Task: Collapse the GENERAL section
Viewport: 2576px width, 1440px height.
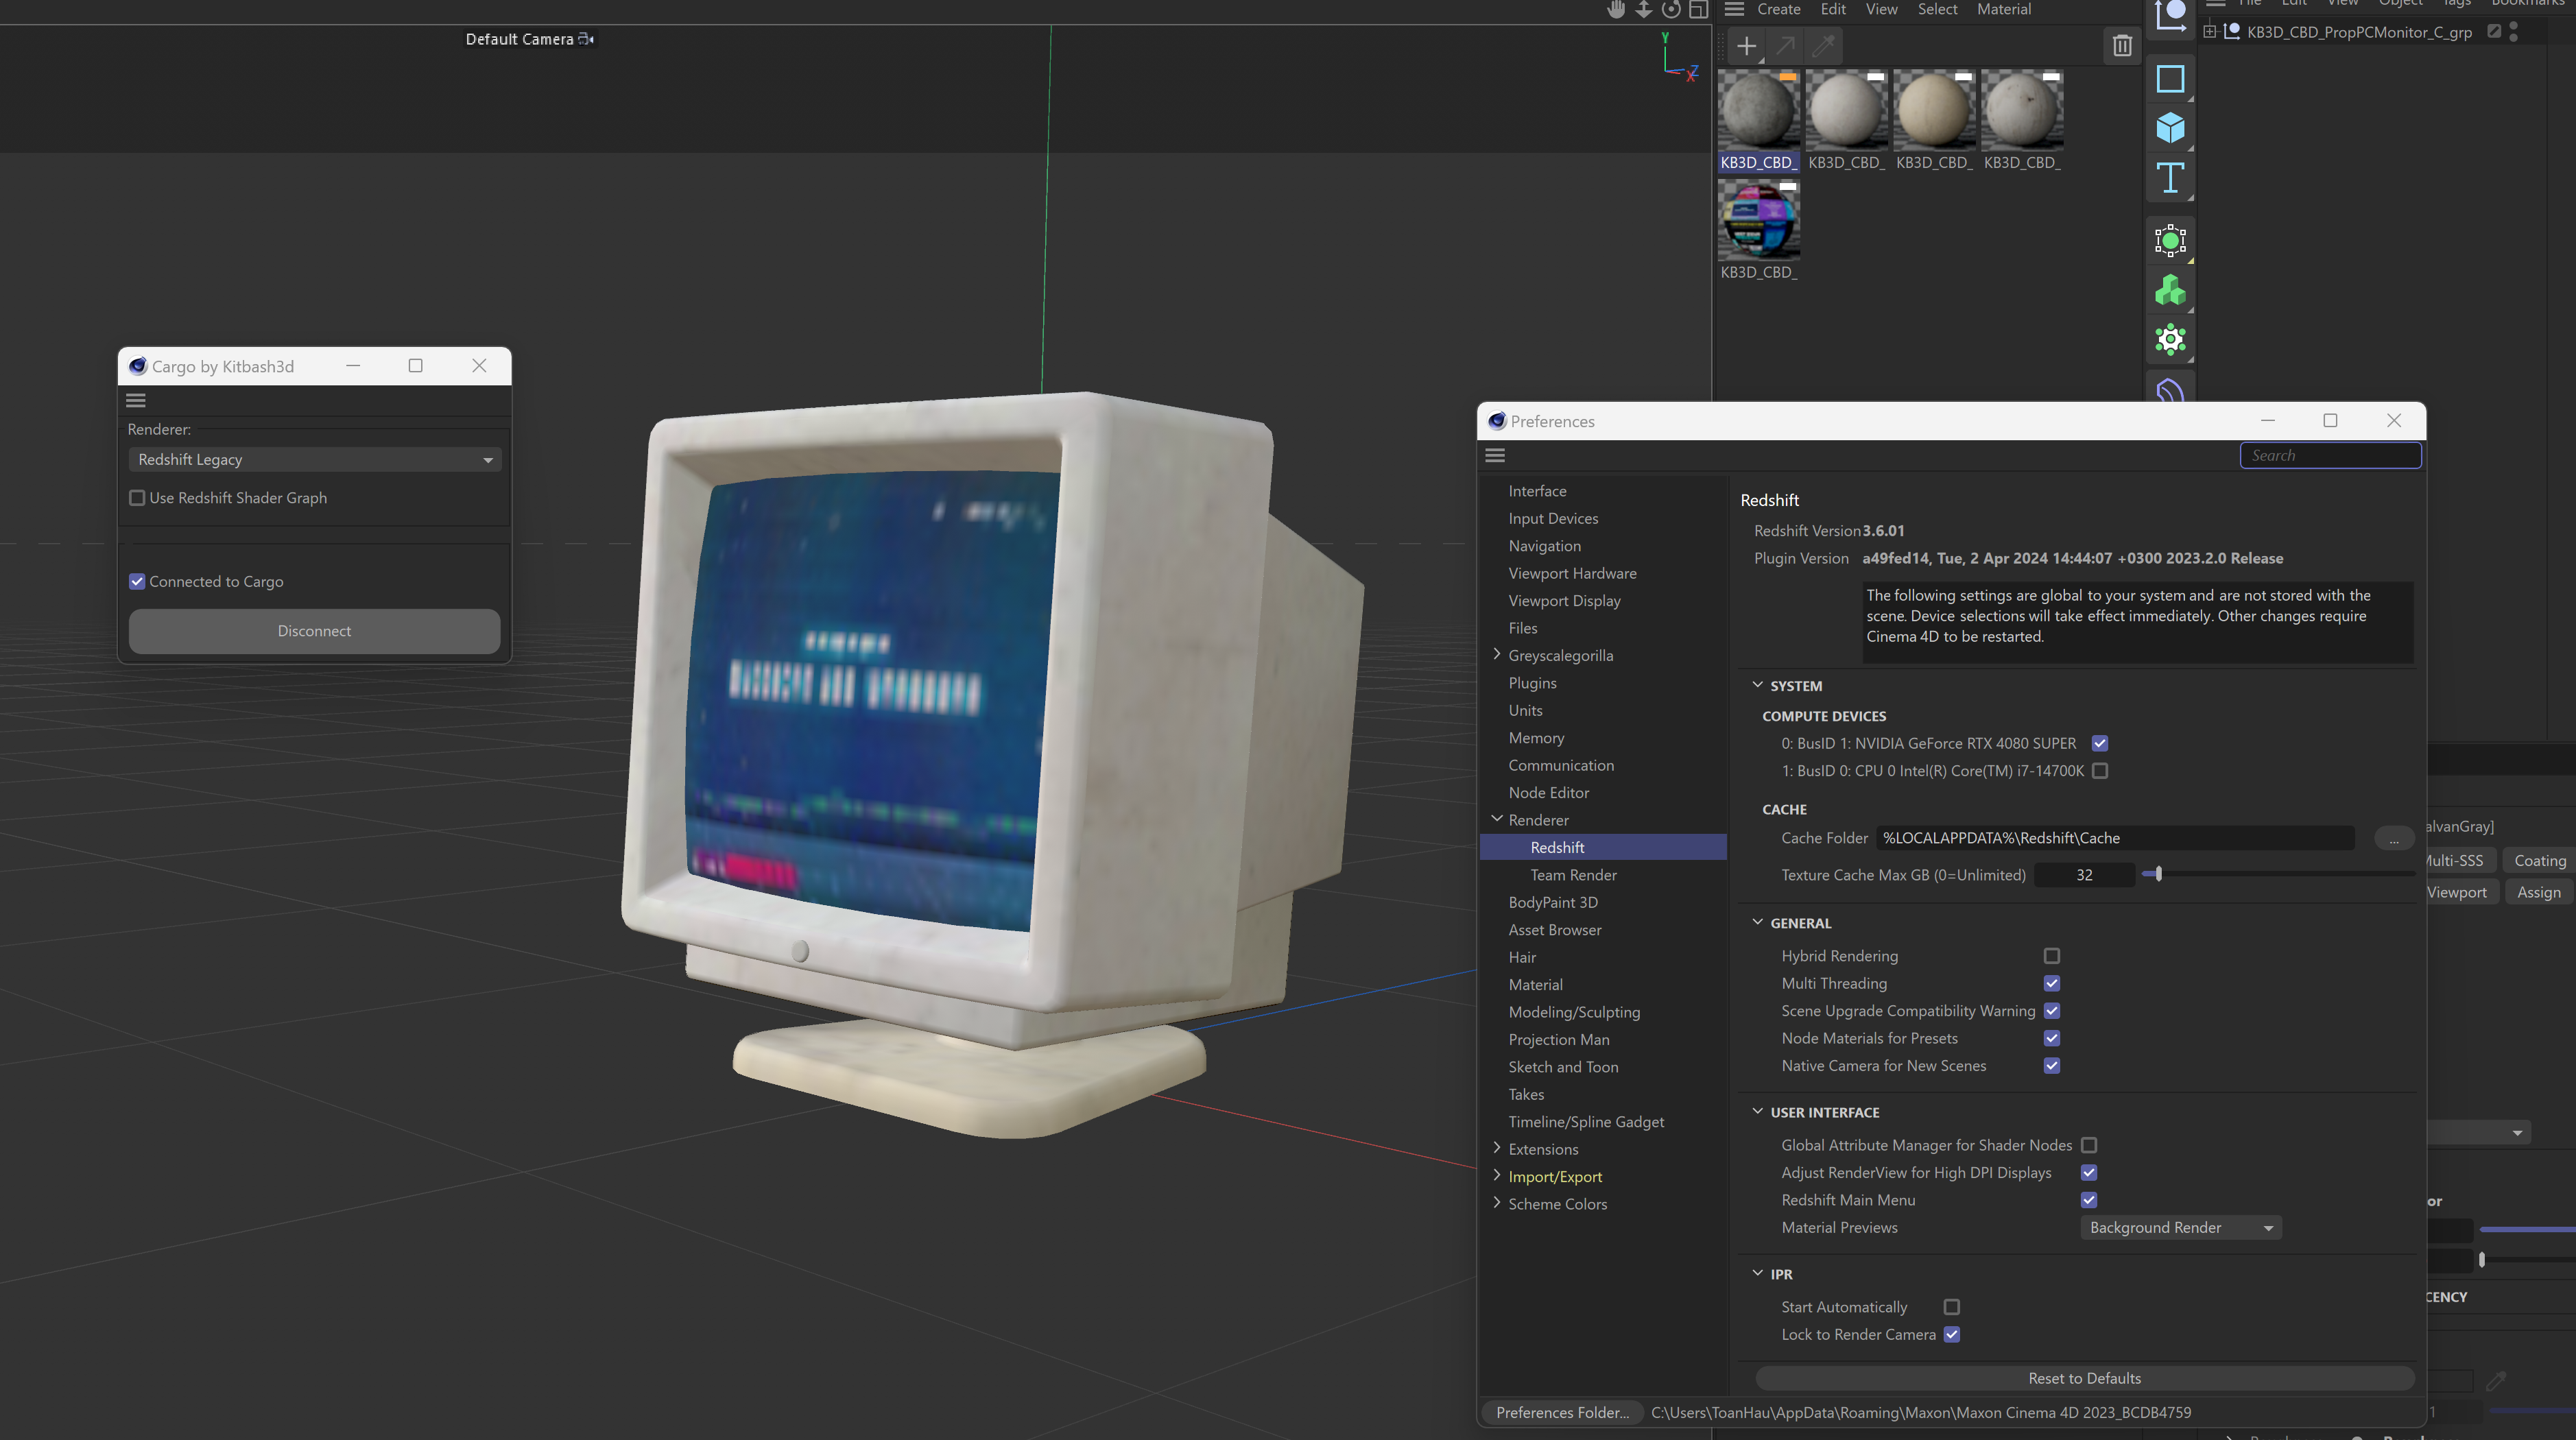Action: [x=1757, y=922]
